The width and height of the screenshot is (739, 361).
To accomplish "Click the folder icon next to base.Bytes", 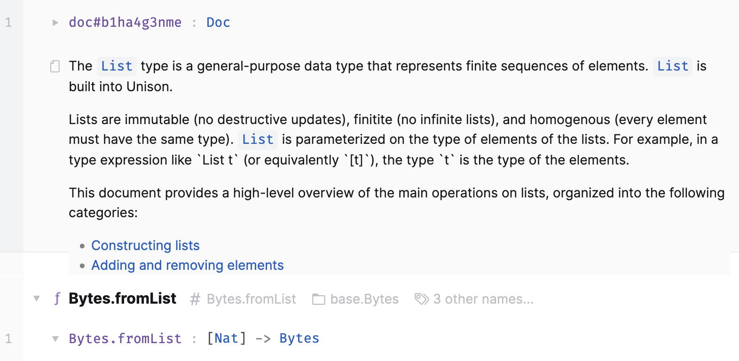I will [x=318, y=299].
